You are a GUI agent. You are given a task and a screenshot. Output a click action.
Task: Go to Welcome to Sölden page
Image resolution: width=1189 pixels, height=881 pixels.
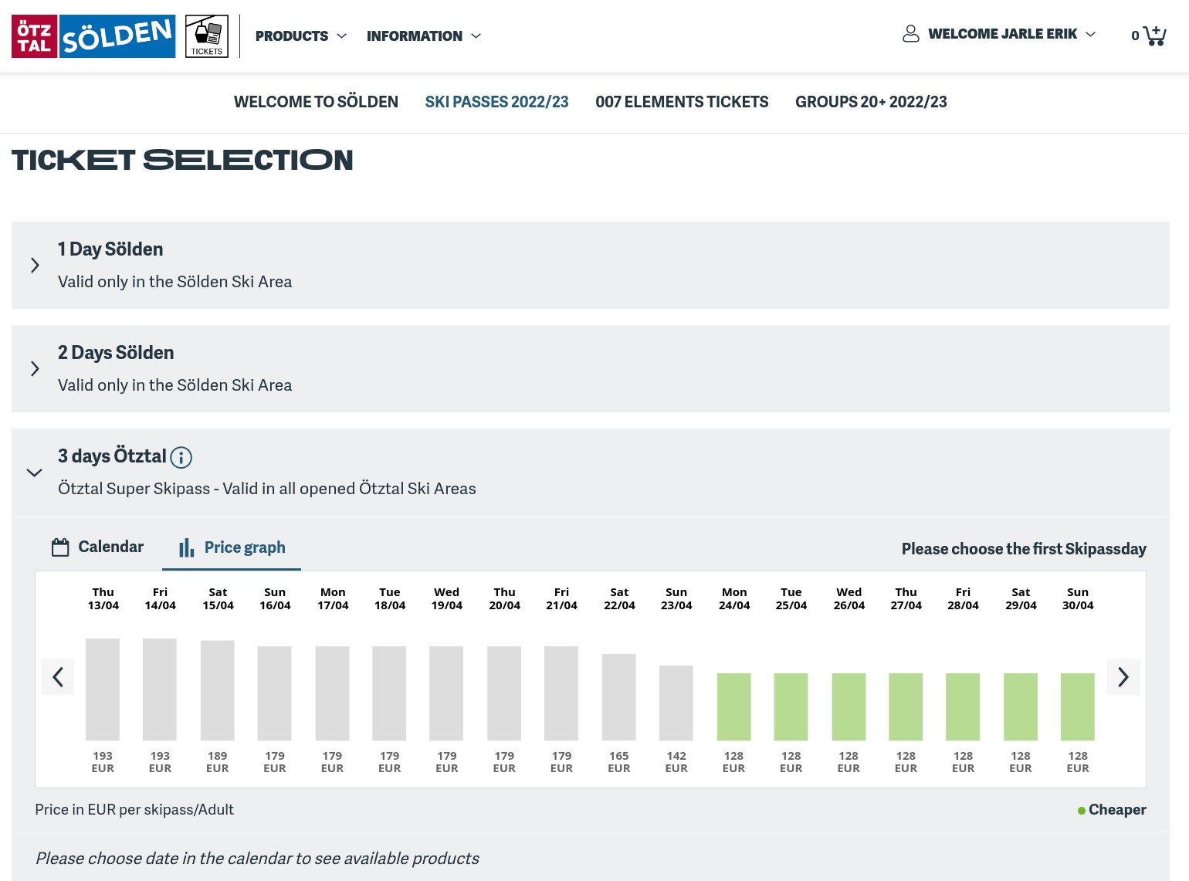pos(316,102)
